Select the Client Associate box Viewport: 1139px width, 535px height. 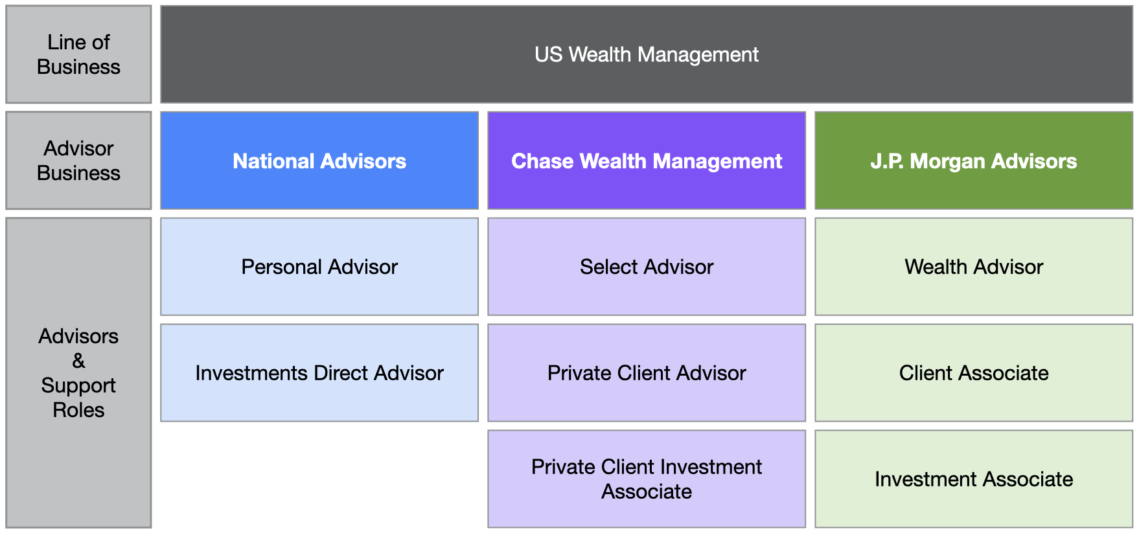(974, 373)
